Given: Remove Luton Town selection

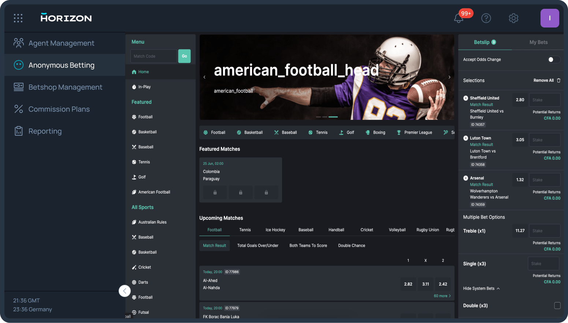Looking at the screenshot, I should coord(465,138).
